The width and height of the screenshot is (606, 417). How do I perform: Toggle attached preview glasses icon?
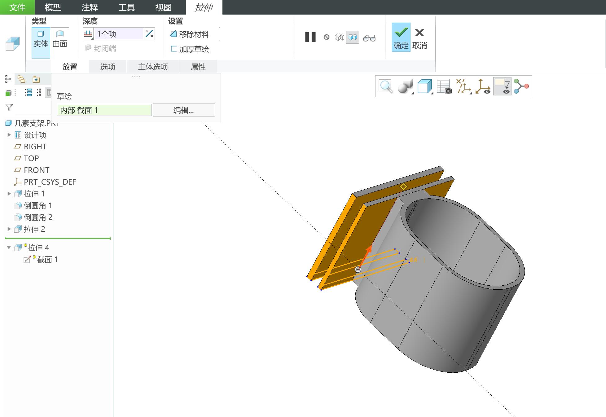[369, 38]
